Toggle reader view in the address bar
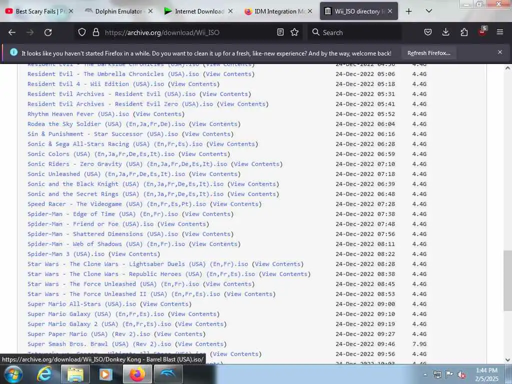 (x=280, y=32)
